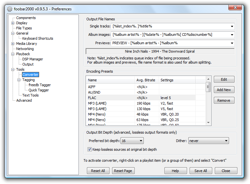Expand the Media Library tree node

coord(13,44)
